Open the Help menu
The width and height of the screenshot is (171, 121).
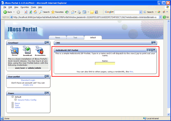(x=40, y=7)
